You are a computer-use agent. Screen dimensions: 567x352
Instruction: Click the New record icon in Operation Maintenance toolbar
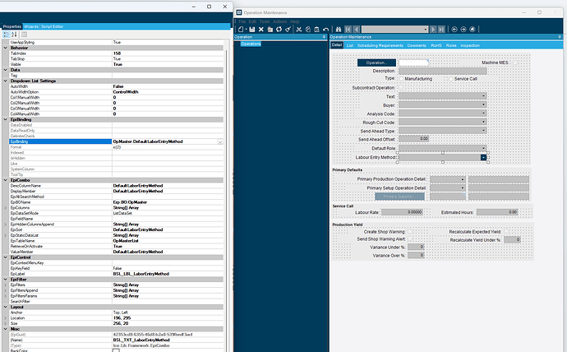[241, 30]
